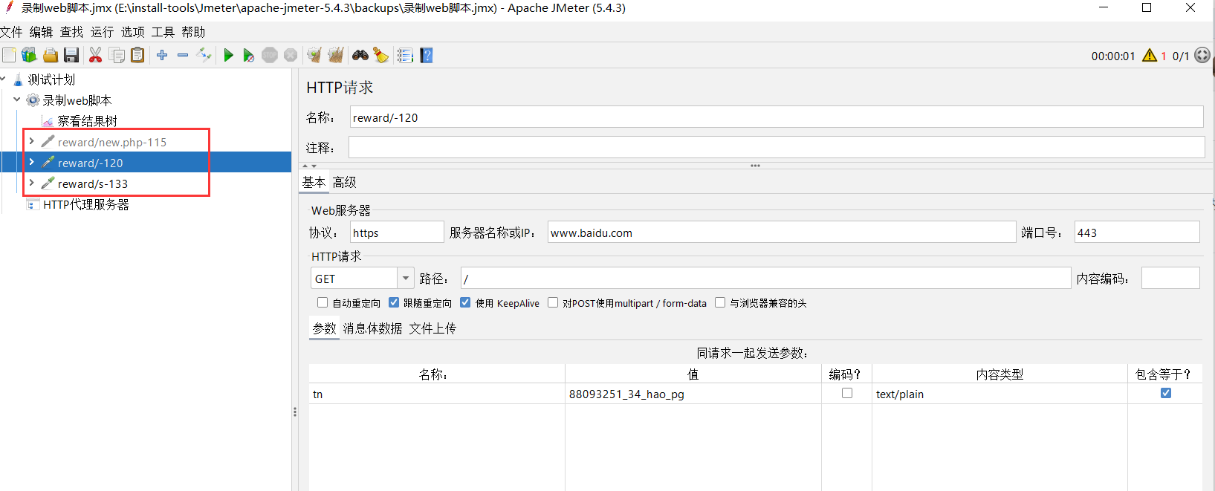Start the test with green play icon
This screenshot has height=491, width=1215.
coord(228,55)
